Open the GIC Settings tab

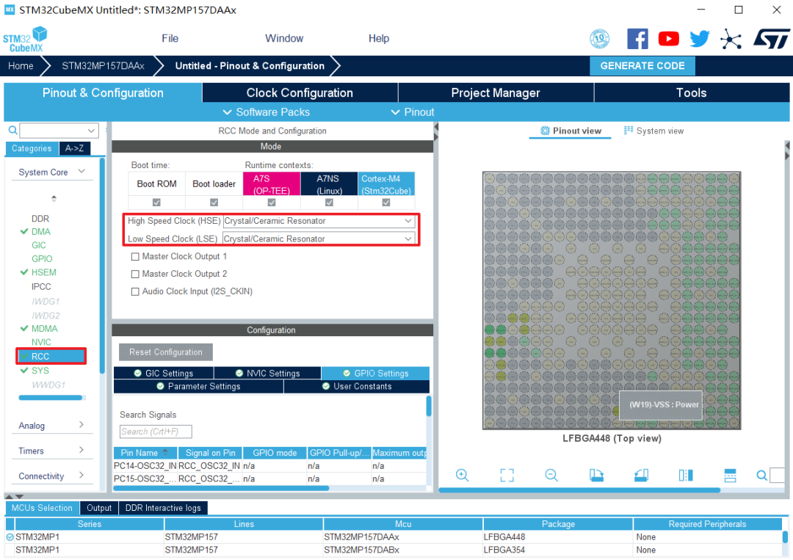[163, 373]
